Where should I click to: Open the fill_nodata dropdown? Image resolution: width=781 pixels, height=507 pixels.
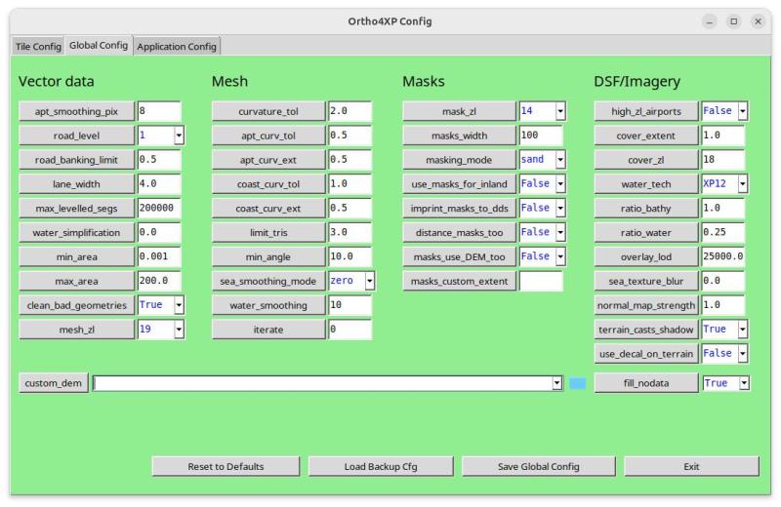pyautogui.click(x=744, y=383)
